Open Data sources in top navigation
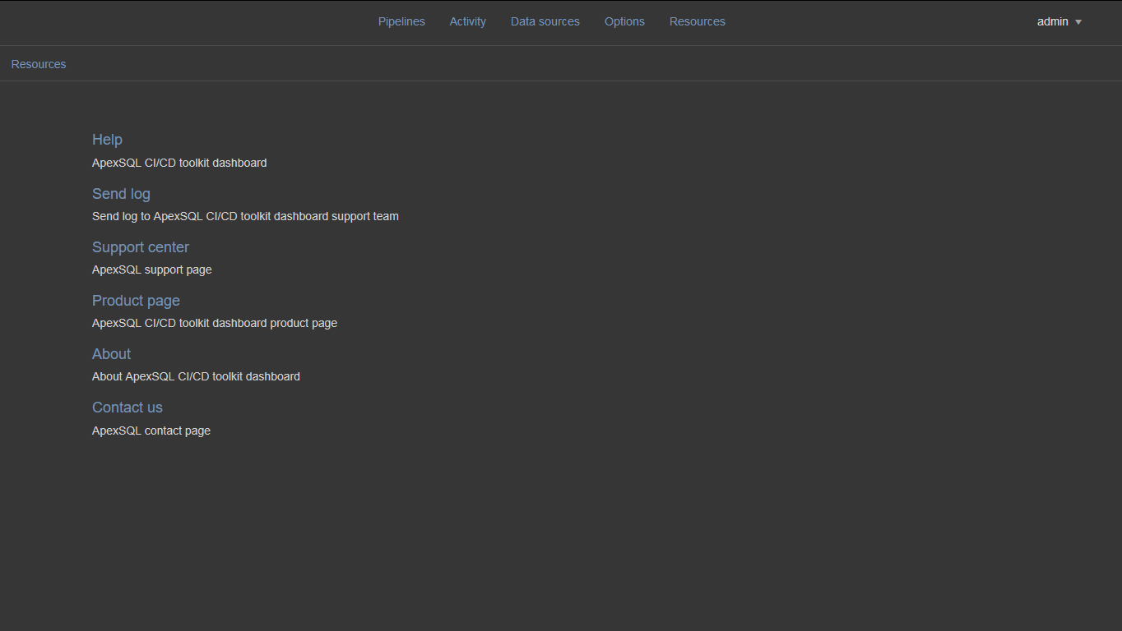The width and height of the screenshot is (1122, 631). pos(545,21)
